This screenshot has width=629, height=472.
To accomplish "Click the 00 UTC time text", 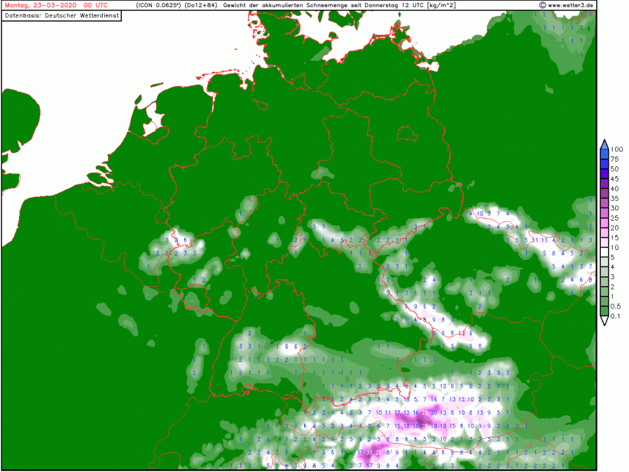I will (96, 5).
